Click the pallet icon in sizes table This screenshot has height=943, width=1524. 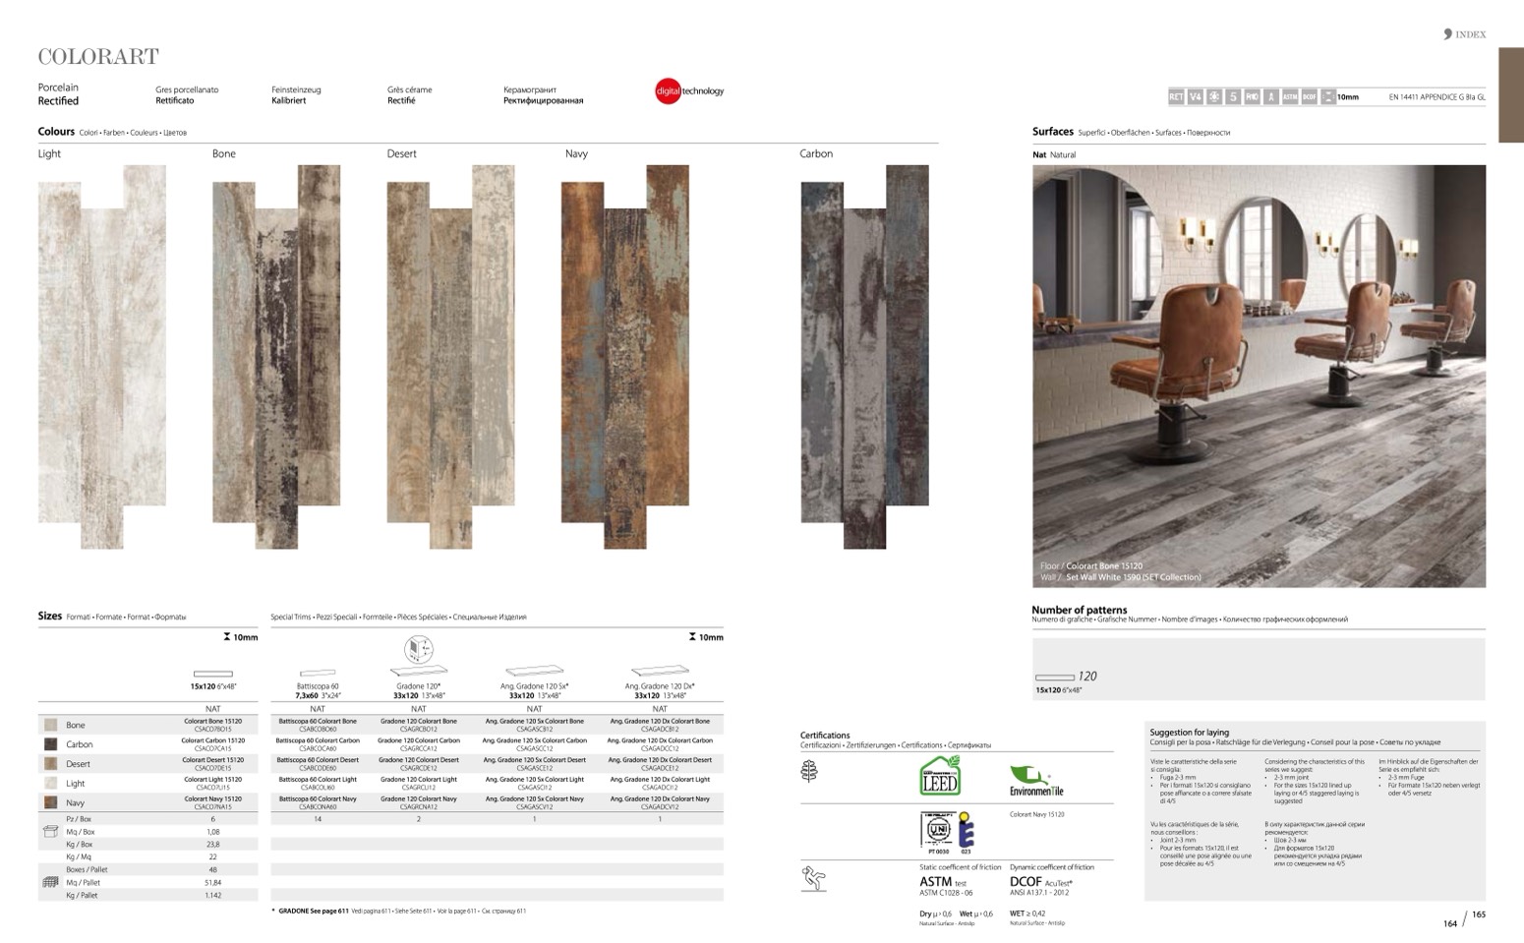(x=51, y=882)
